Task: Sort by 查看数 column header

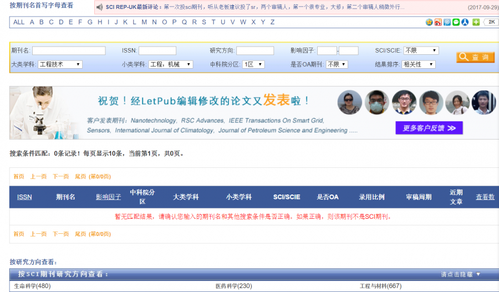Action: point(485,197)
